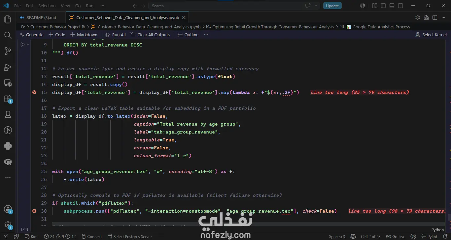The image size is (451, 240).
Task: Open Spaces: 3 indentation selector
Action: pyautogui.click(x=337, y=236)
